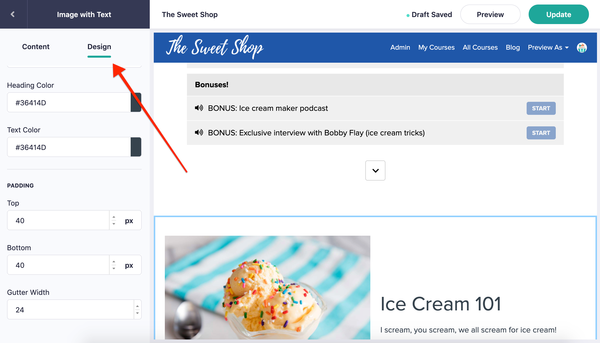This screenshot has width=600, height=343.
Task: Increase Top padding with stepper arrow
Action: pyautogui.click(x=114, y=217)
